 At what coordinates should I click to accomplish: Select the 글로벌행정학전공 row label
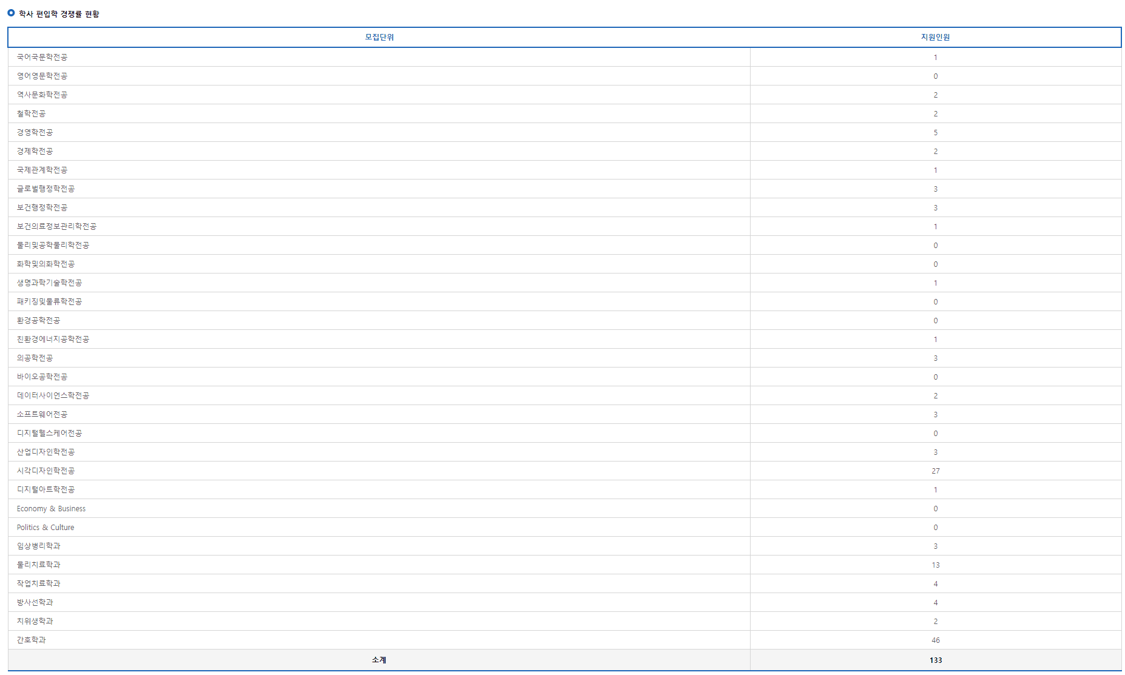pos(46,189)
